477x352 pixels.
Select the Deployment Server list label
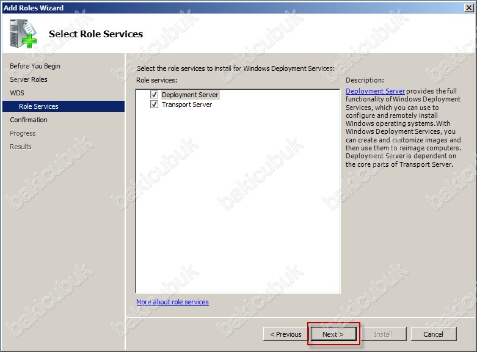(x=190, y=95)
